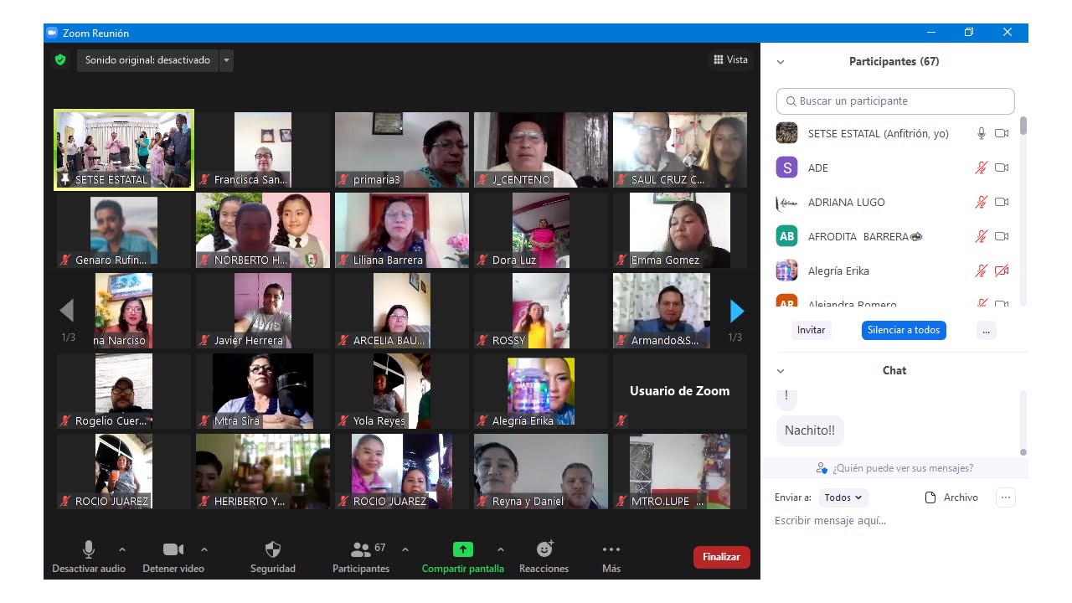Screen dimensions: 1072x603
Task: Open participants more options ellipsis button
Action: tap(986, 330)
